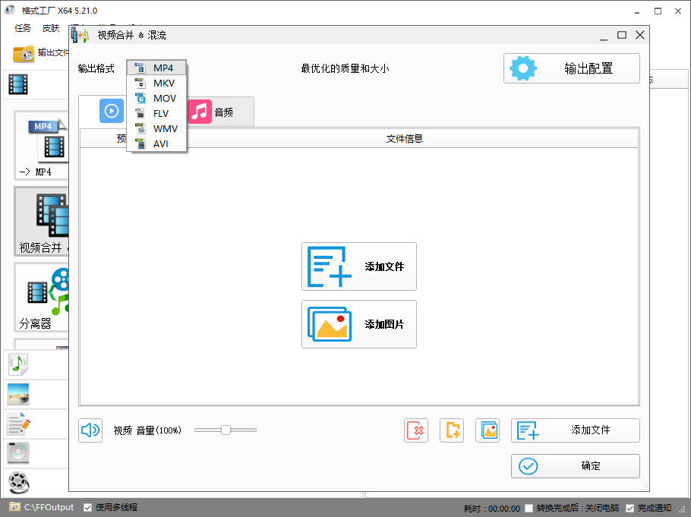This screenshot has height=517, width=691.
Task: Click the 确定 confirm button
Action: [575, 465]
